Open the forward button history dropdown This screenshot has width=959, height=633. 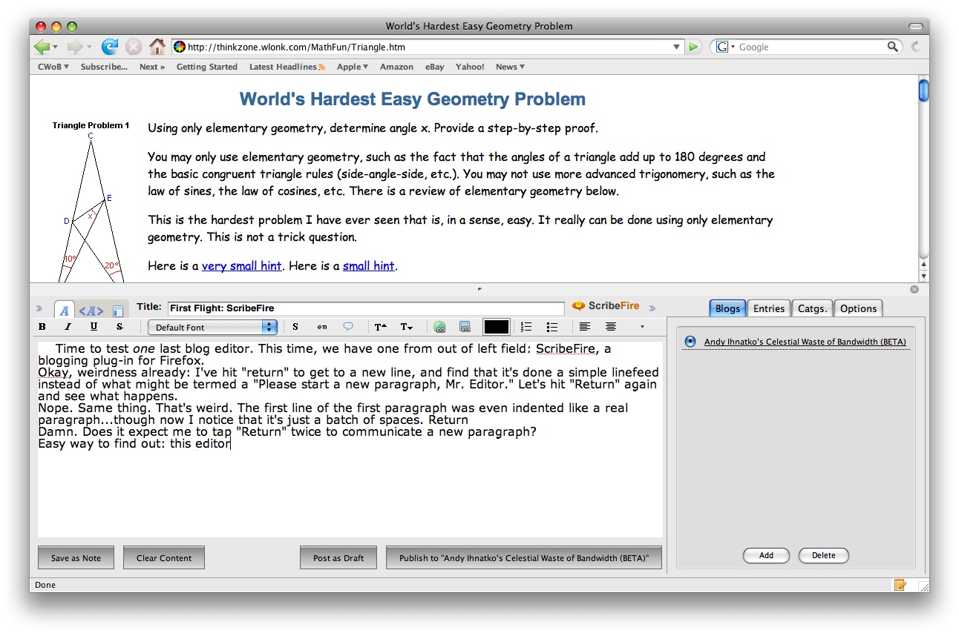pos(89,47)
